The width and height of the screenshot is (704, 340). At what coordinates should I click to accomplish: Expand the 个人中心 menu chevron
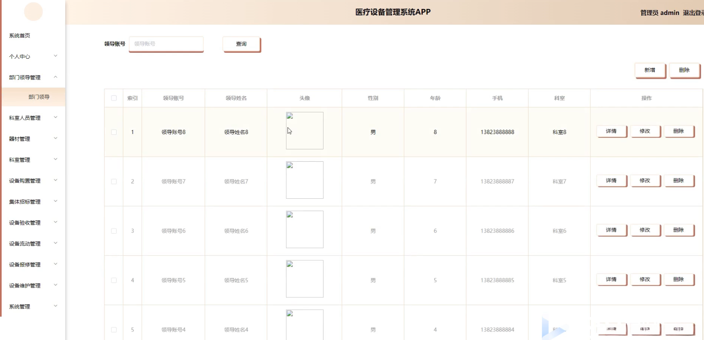[x=55, y=56]
